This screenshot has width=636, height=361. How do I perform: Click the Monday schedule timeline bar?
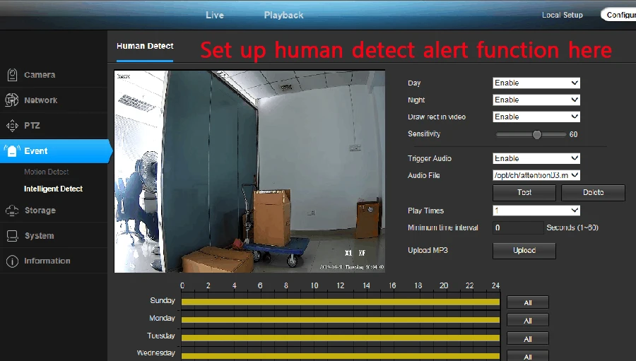click(x=341, y=319)
